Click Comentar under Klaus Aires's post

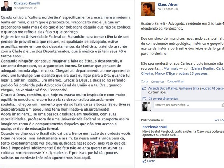(x=158, y=82)
